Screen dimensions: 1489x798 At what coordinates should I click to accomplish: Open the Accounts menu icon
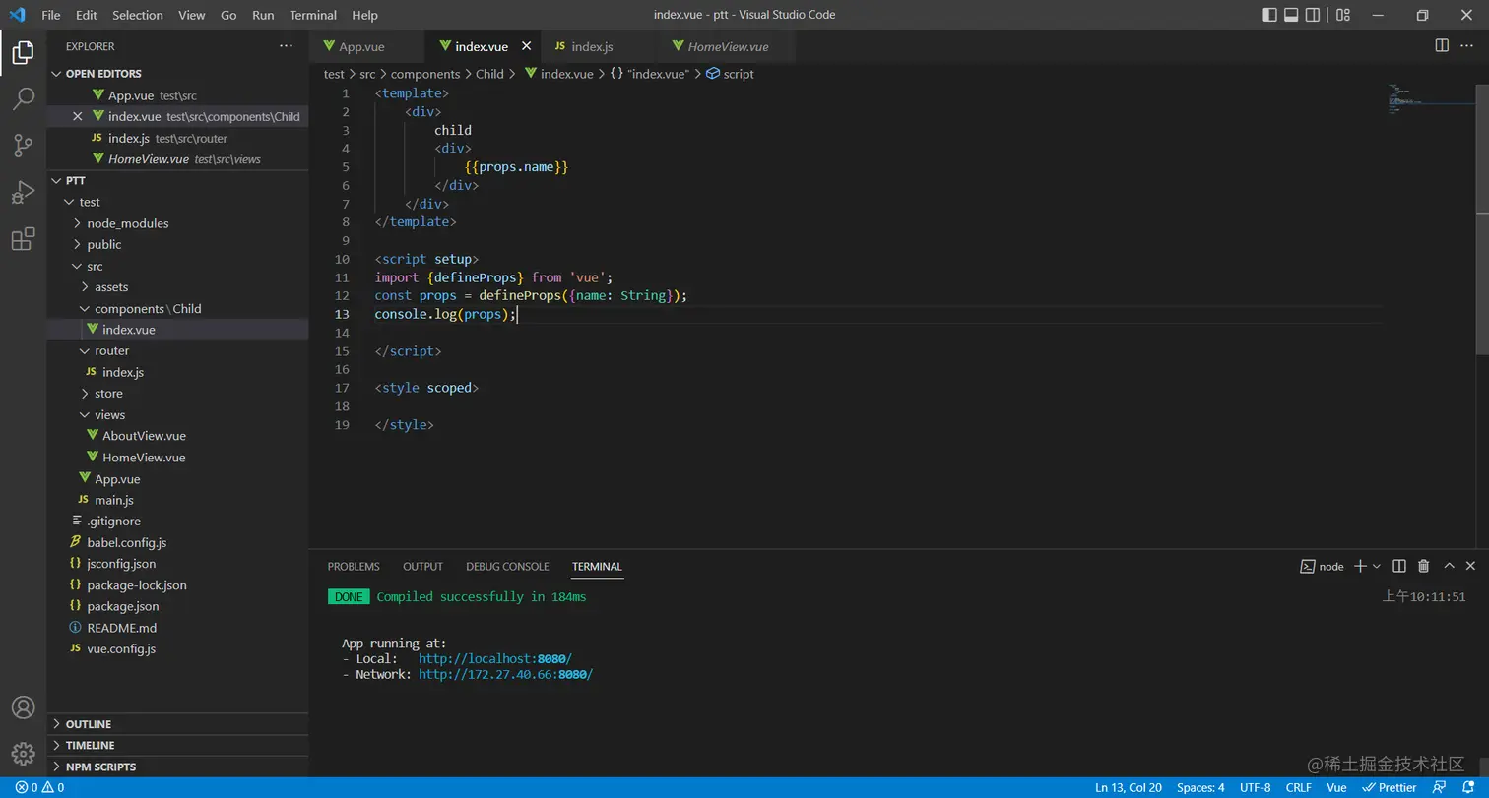click(x=23, y=706)
